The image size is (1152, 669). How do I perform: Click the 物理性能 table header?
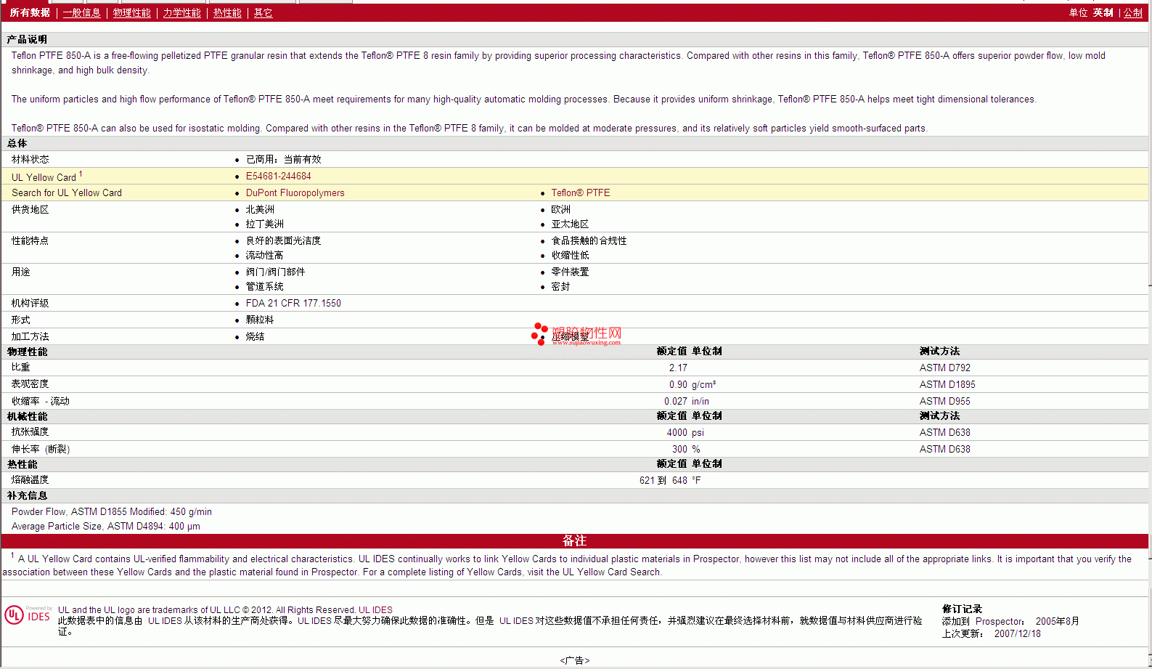tap(27, 352)
